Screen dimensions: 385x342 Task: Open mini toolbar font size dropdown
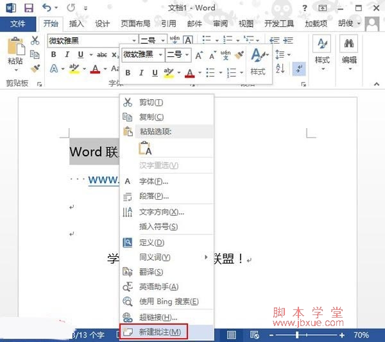[x=187, y=54]
